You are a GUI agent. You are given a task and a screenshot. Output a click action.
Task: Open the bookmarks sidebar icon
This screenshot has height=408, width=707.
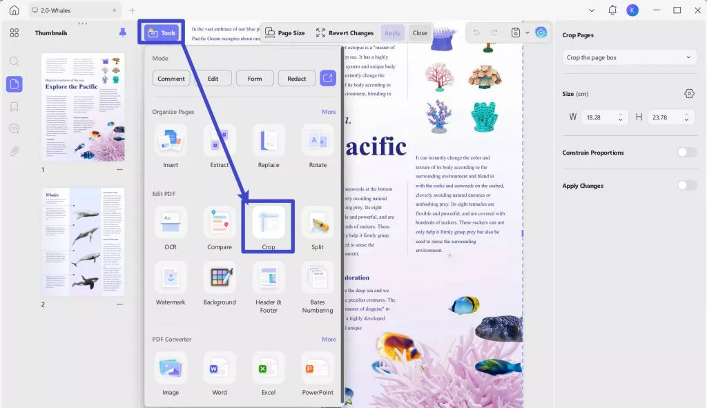14,106
